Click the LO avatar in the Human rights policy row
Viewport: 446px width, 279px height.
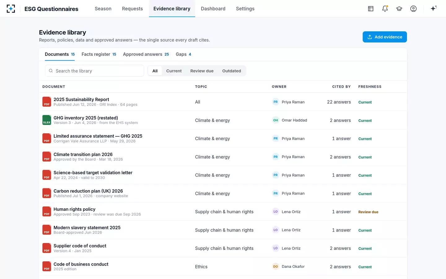276,212
